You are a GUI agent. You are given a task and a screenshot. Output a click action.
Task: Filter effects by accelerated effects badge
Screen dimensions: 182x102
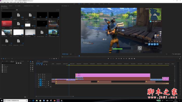click(x=17, y=63)
